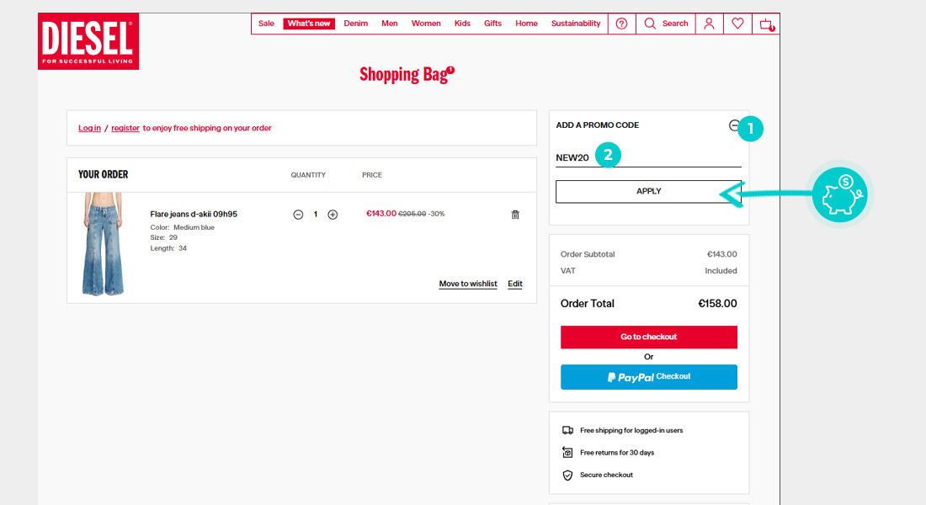This screenshot has height=505, width=926.
Task: Move Flare jeans to wishlist
Action: [468, 284]
